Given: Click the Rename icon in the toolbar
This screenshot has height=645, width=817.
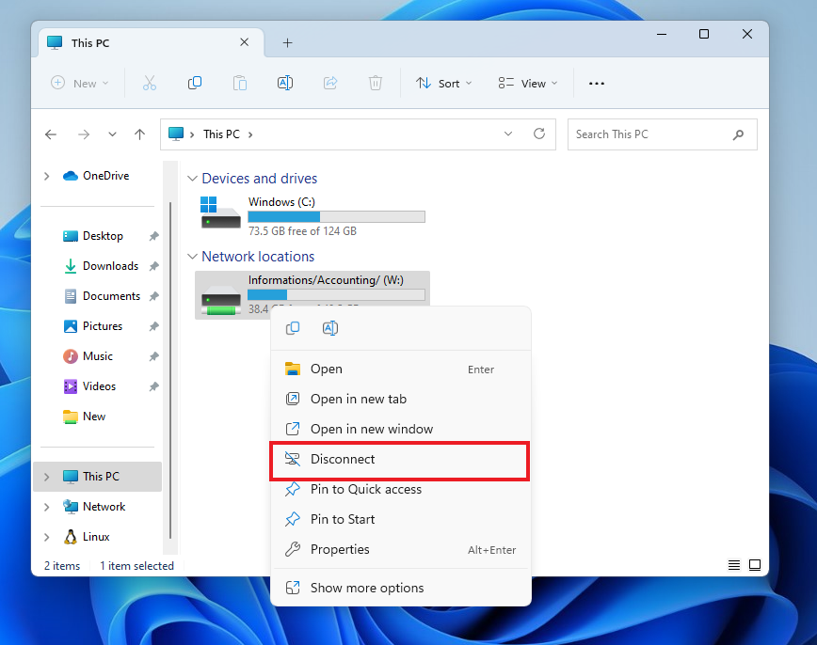Looking at the screenshot, I should coord(284,83).
